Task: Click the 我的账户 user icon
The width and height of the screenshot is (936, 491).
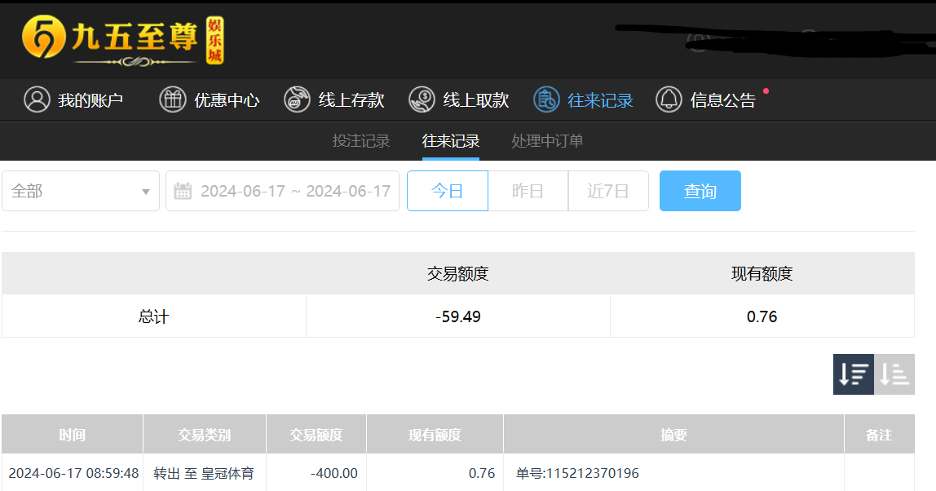Action: click(x=37, y=100)
